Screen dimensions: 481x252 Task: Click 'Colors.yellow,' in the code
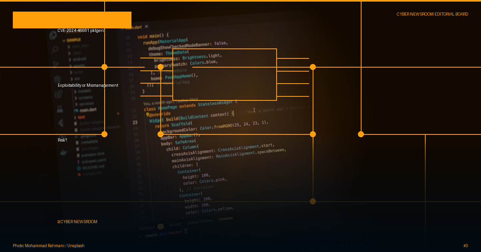(x=217, y=210)
